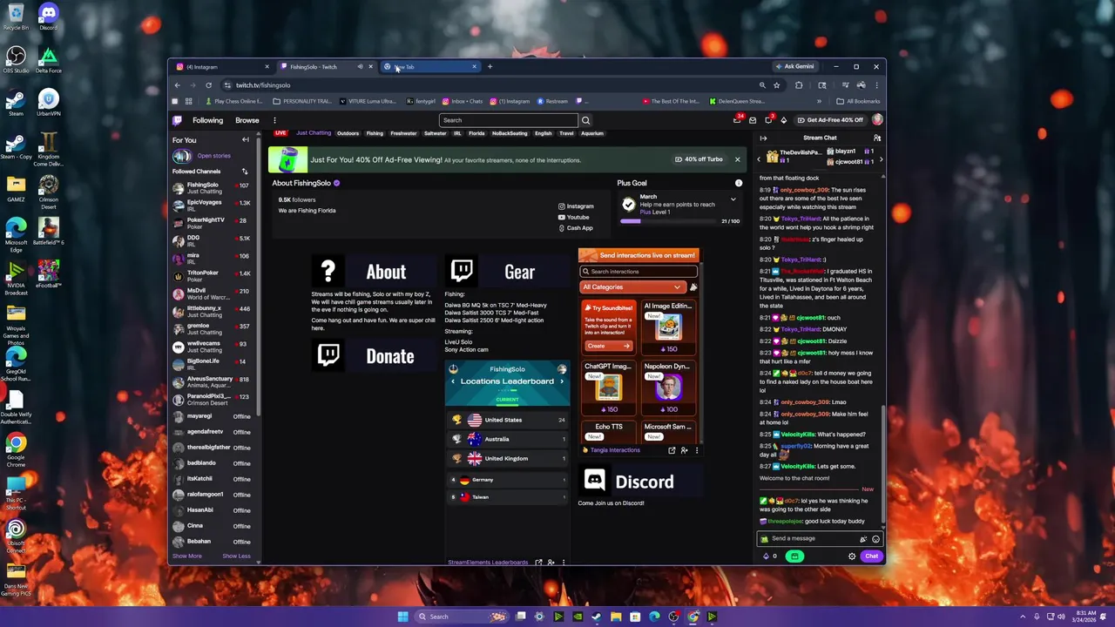
Task: Open Tangia Interactions three-dot menu
Action: (x=696, y=450)
